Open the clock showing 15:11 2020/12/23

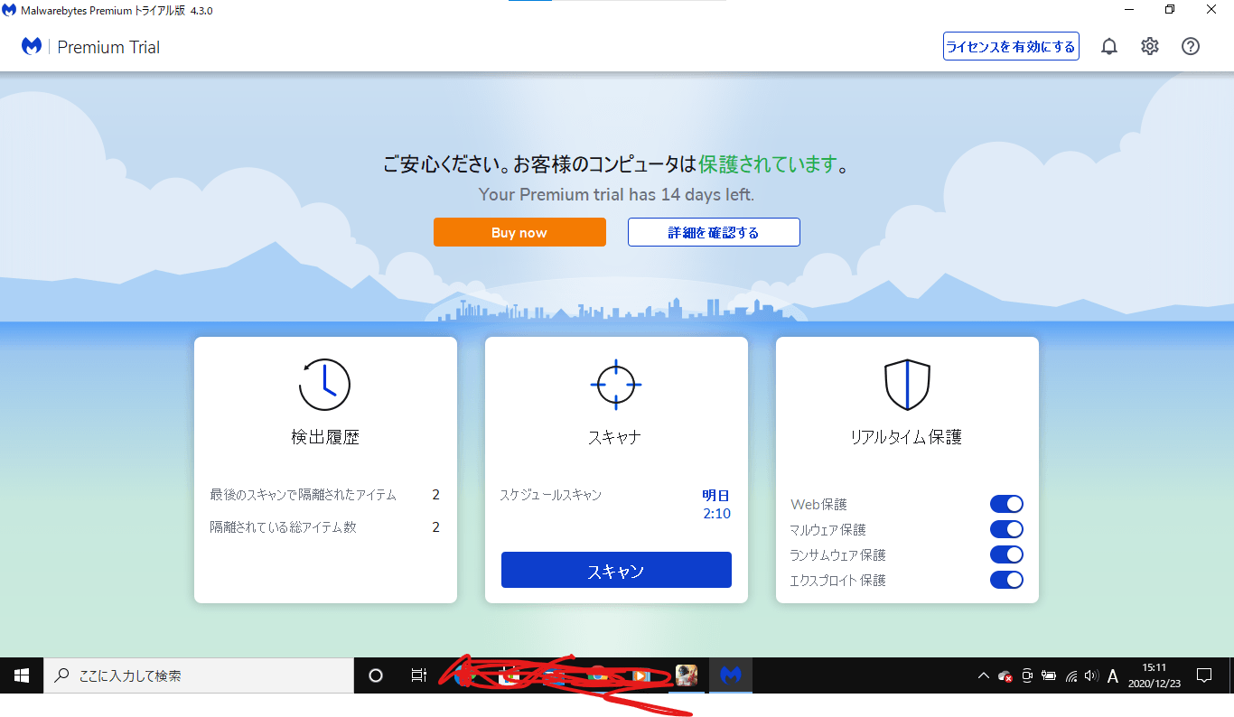1154,675
